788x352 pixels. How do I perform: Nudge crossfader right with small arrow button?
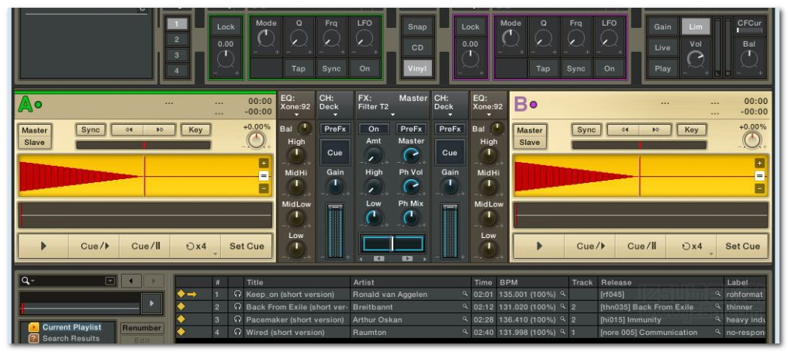(x=407, y=259)
